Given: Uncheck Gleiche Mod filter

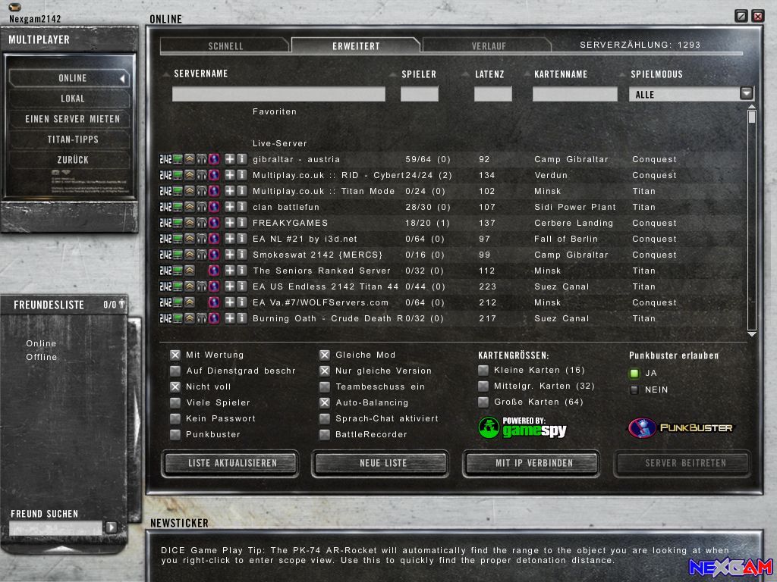Looking at the screenshot, I should [x=325, y=355].
